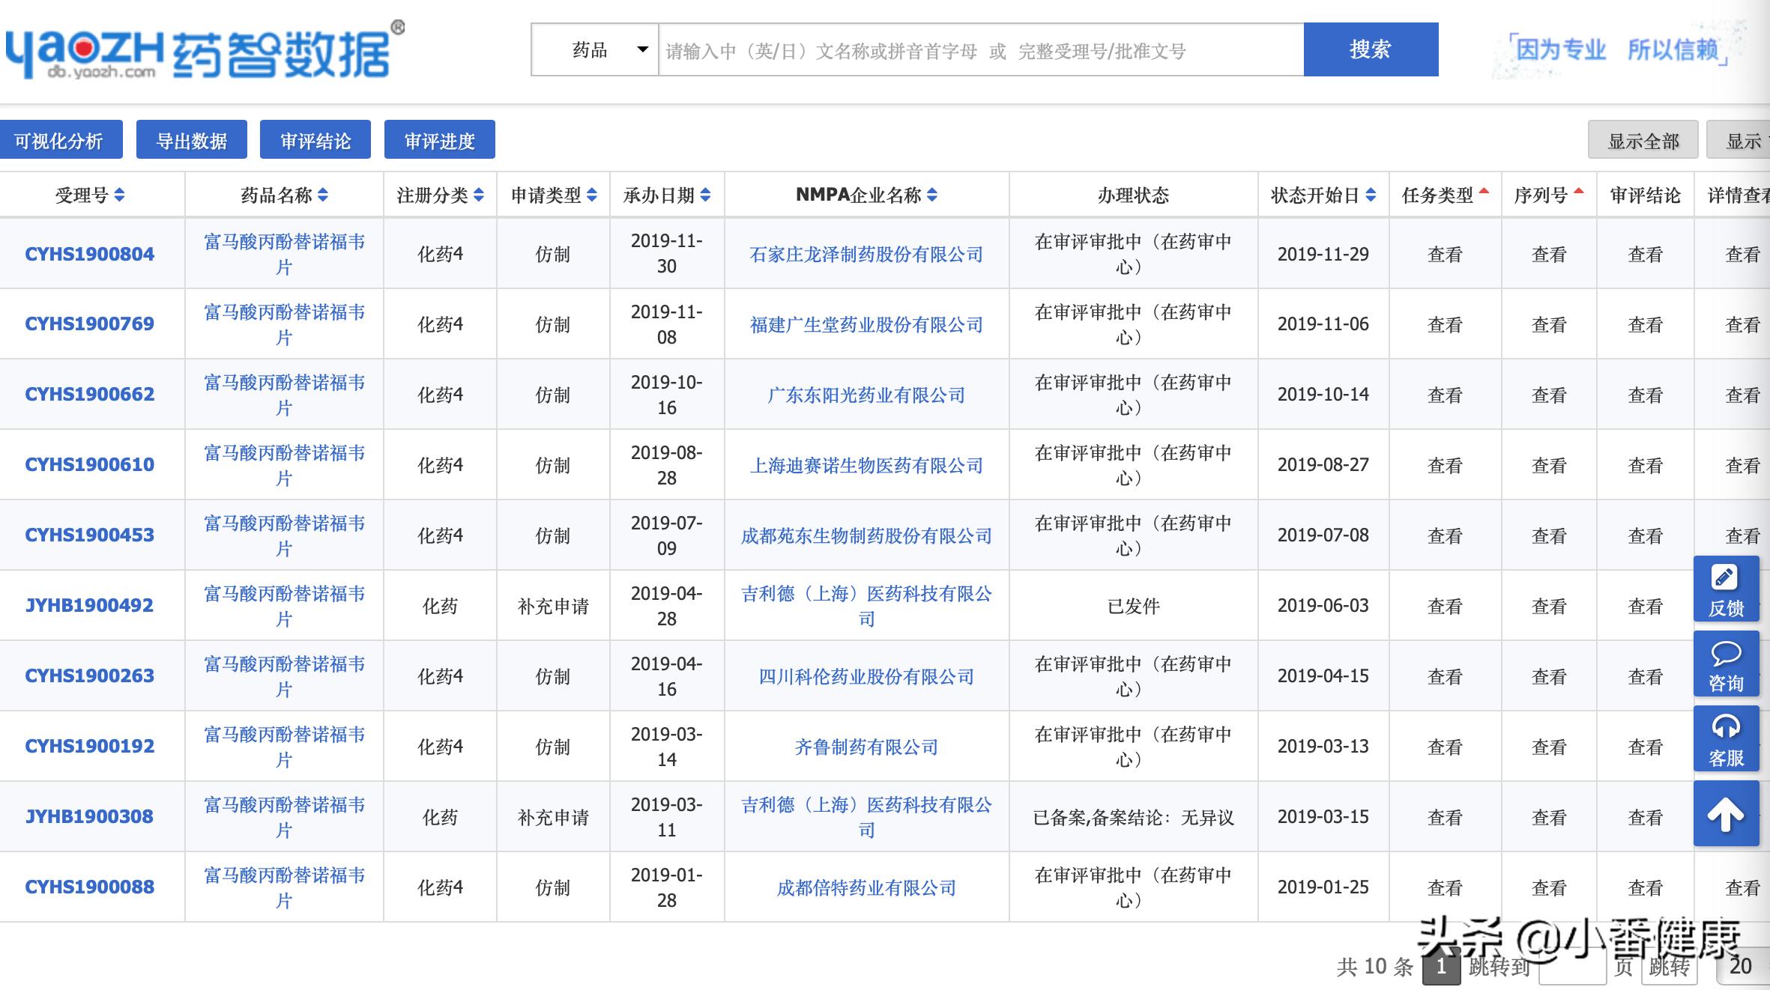Toggle sort direction on 药品名称 column
The image size is (1770, 990).
[323, 195]
